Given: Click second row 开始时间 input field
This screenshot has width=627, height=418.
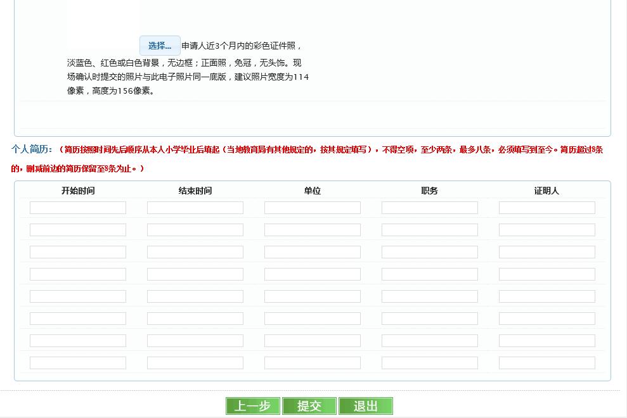Looking at the screenshot, I should click(x=78, y=230).
